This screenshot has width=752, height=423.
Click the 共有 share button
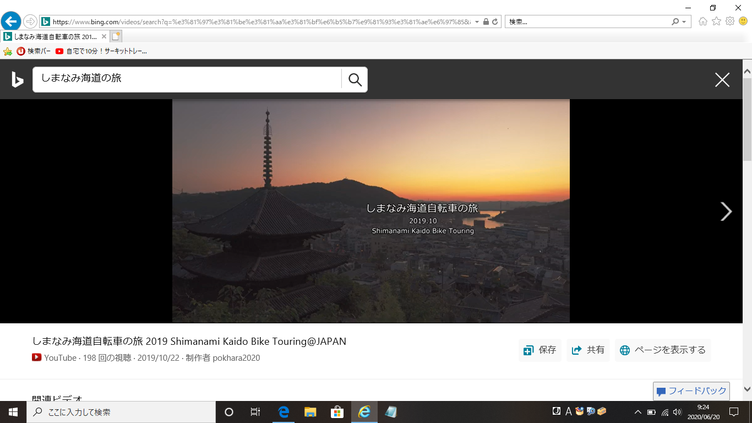pyautogui.click(x=588, y=350)
